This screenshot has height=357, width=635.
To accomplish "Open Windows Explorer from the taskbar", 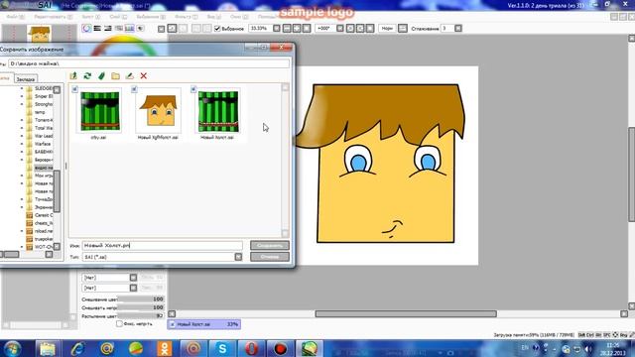I will 48,348.
